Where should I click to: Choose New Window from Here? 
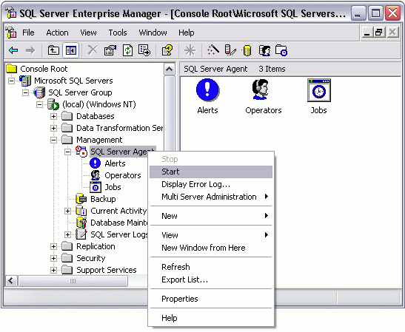pos(211,248)
